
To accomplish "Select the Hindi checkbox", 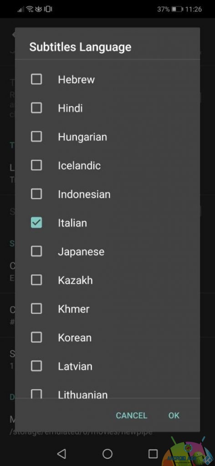I will (x=36, y=108).
